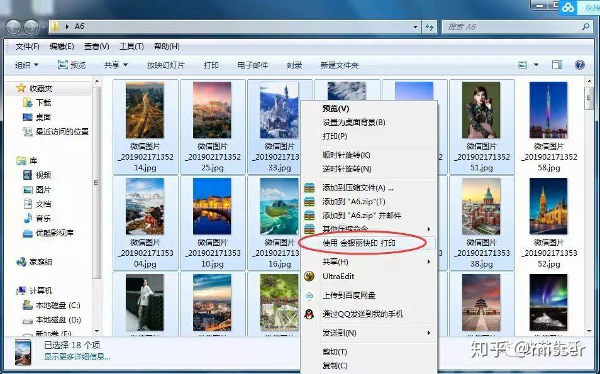The height and width of the screenshot is (374, 600).
Task: Click the 桌面 icon in sidebar
Action: coord(28,117)
